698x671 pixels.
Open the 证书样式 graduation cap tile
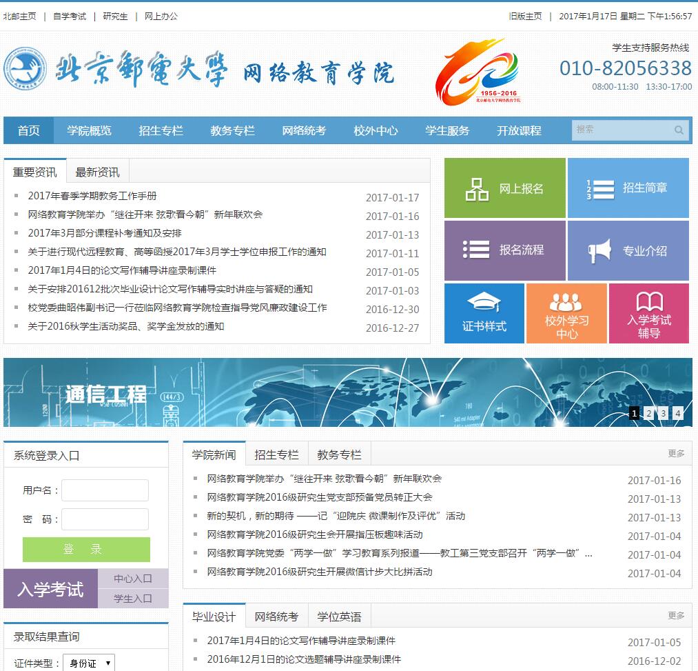tap(484, 313)
